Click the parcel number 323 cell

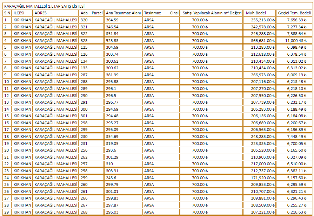[x=91, y=41]
